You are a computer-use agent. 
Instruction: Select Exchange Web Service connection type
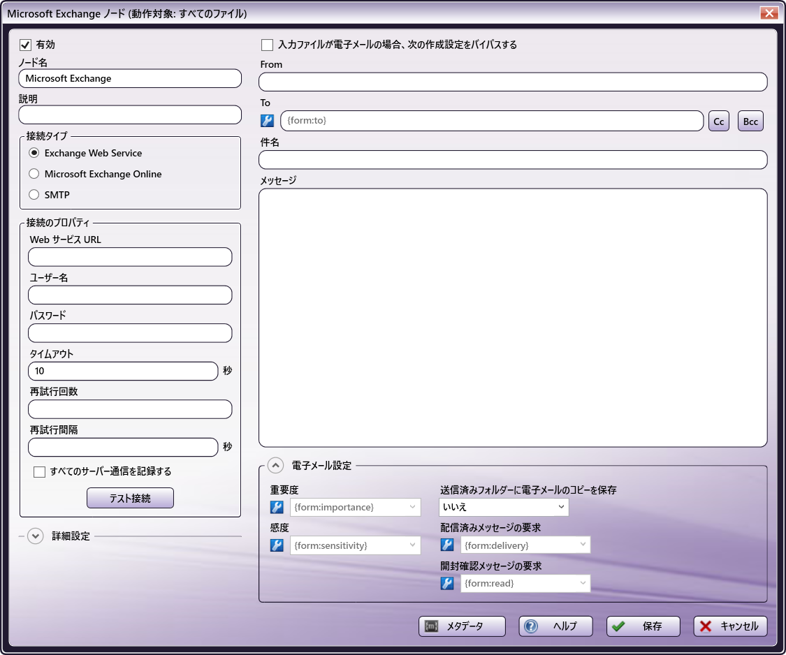tap(34, 153)
